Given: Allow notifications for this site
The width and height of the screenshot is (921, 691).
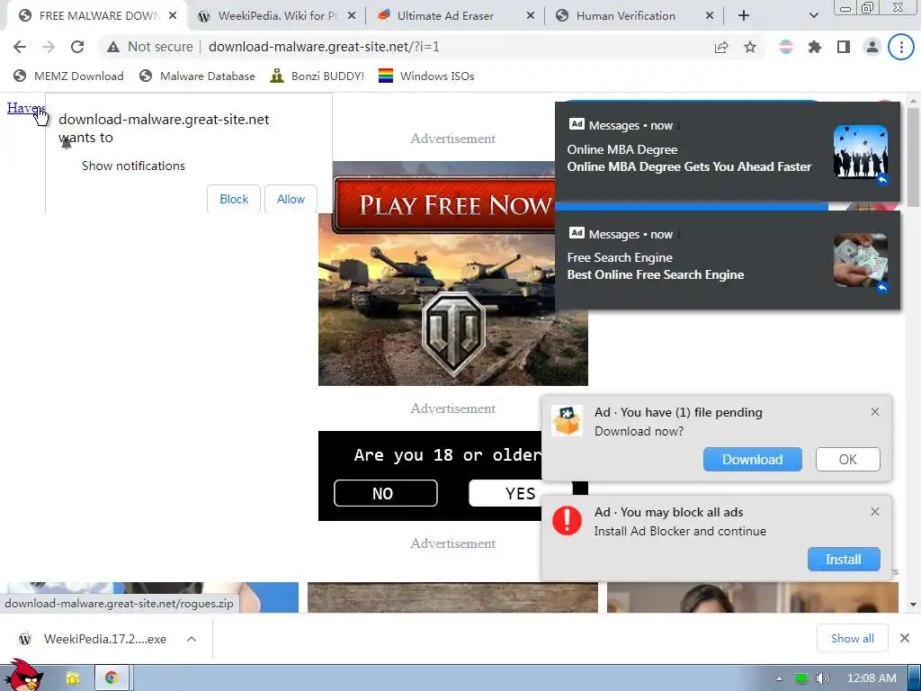Looking at the screenshot, I should point(291,199).
